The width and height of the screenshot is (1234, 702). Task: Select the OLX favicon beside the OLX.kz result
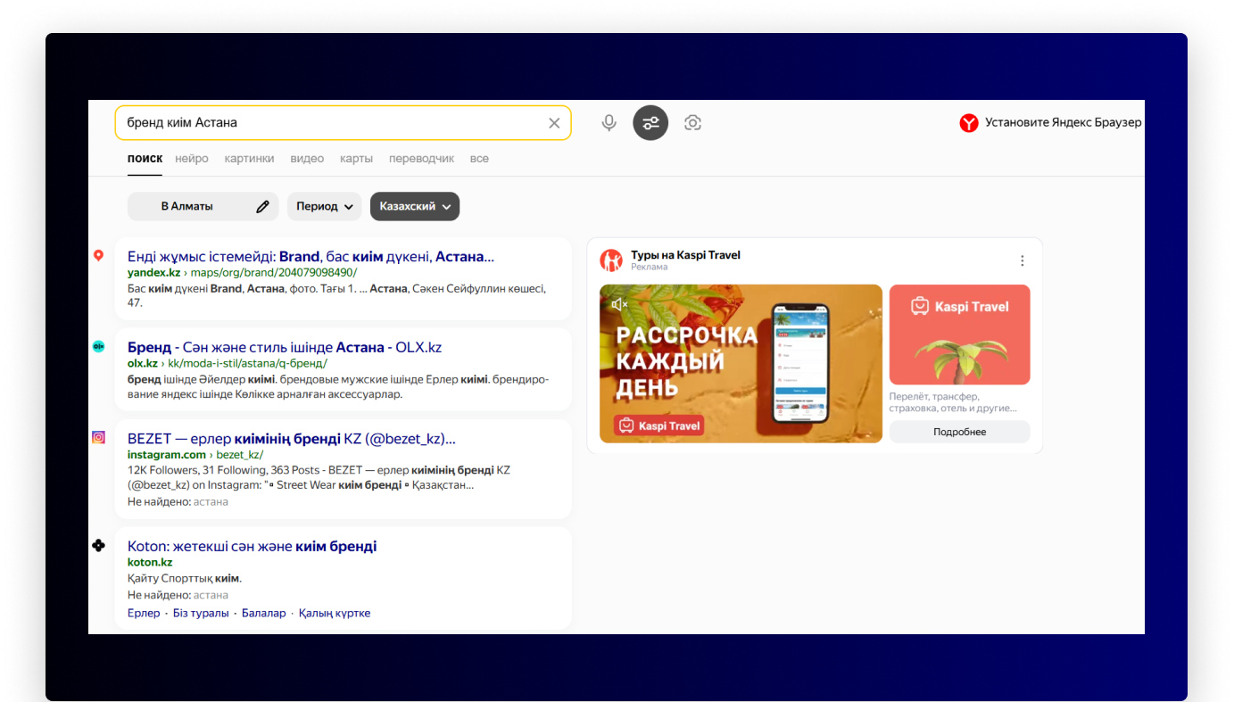point(98,346)
